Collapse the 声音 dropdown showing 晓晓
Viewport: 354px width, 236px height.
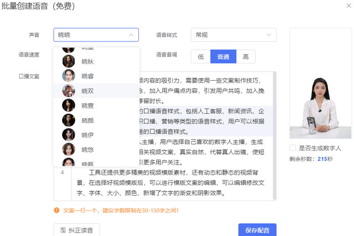coord(96,35)
